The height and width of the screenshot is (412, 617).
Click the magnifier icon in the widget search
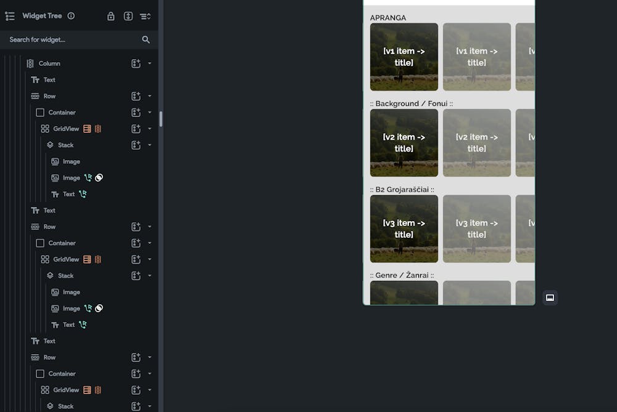point(146,39)
